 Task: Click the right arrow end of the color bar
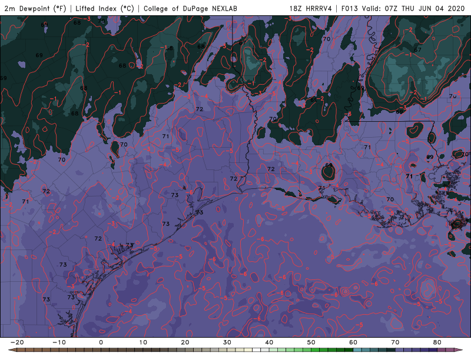coord(459,350)
